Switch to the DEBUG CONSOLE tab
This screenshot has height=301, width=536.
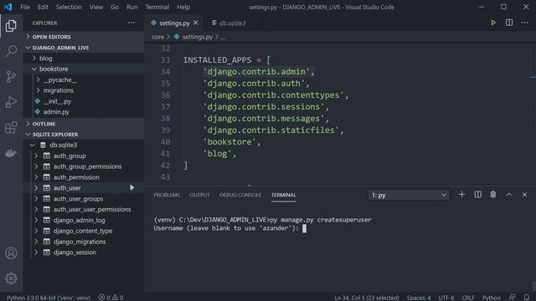240,195
